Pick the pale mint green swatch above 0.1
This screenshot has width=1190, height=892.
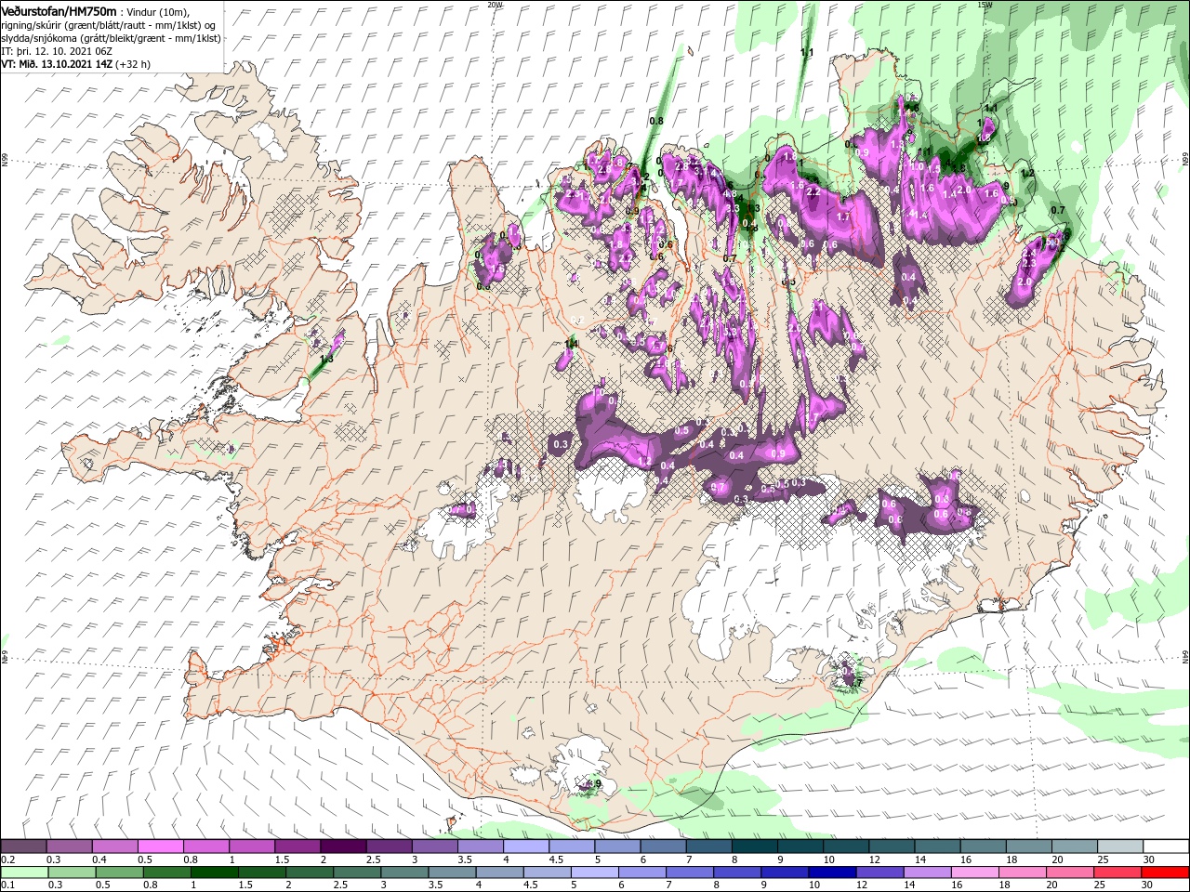[x=24, y=872]
